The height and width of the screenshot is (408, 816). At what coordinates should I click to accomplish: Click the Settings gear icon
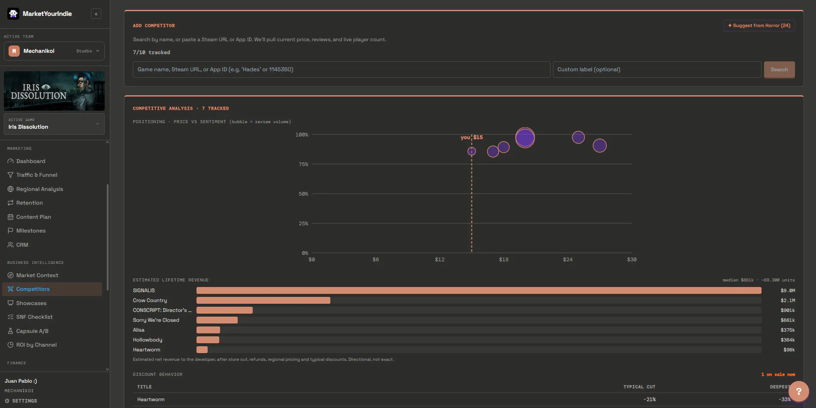(x=7, y=401)
